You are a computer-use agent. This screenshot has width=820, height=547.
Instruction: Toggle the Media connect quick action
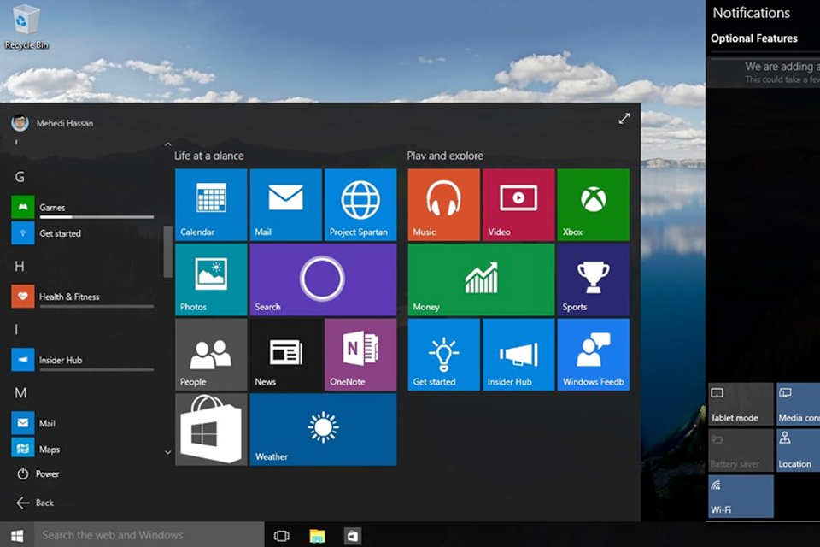click(x=798, y=404)
